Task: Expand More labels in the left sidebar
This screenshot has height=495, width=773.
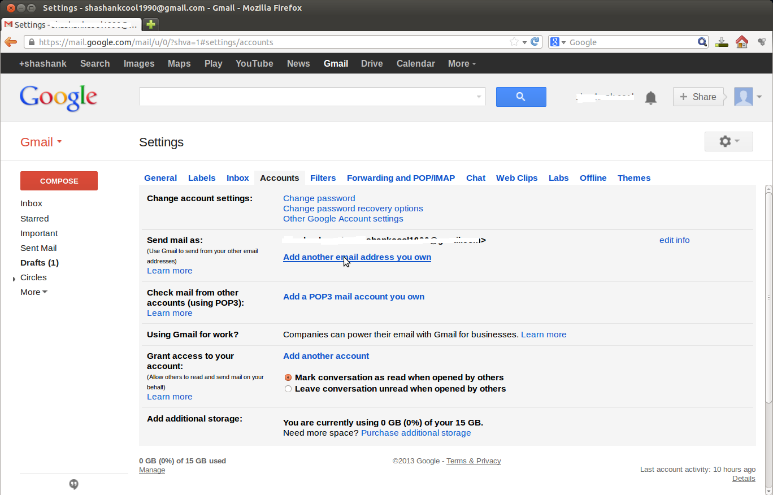Action: coord(34,292)
